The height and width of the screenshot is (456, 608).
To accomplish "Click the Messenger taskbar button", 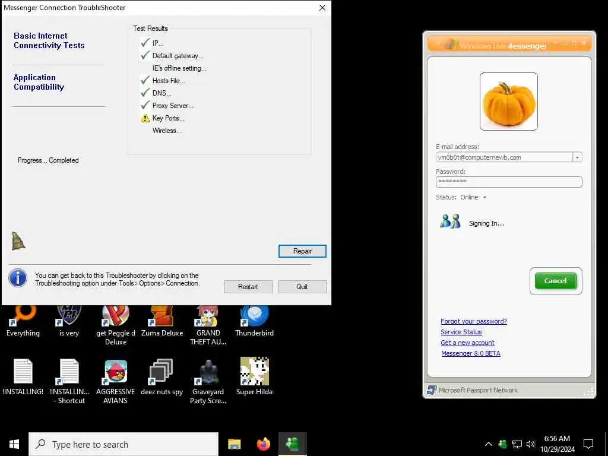I will (293, 444).
